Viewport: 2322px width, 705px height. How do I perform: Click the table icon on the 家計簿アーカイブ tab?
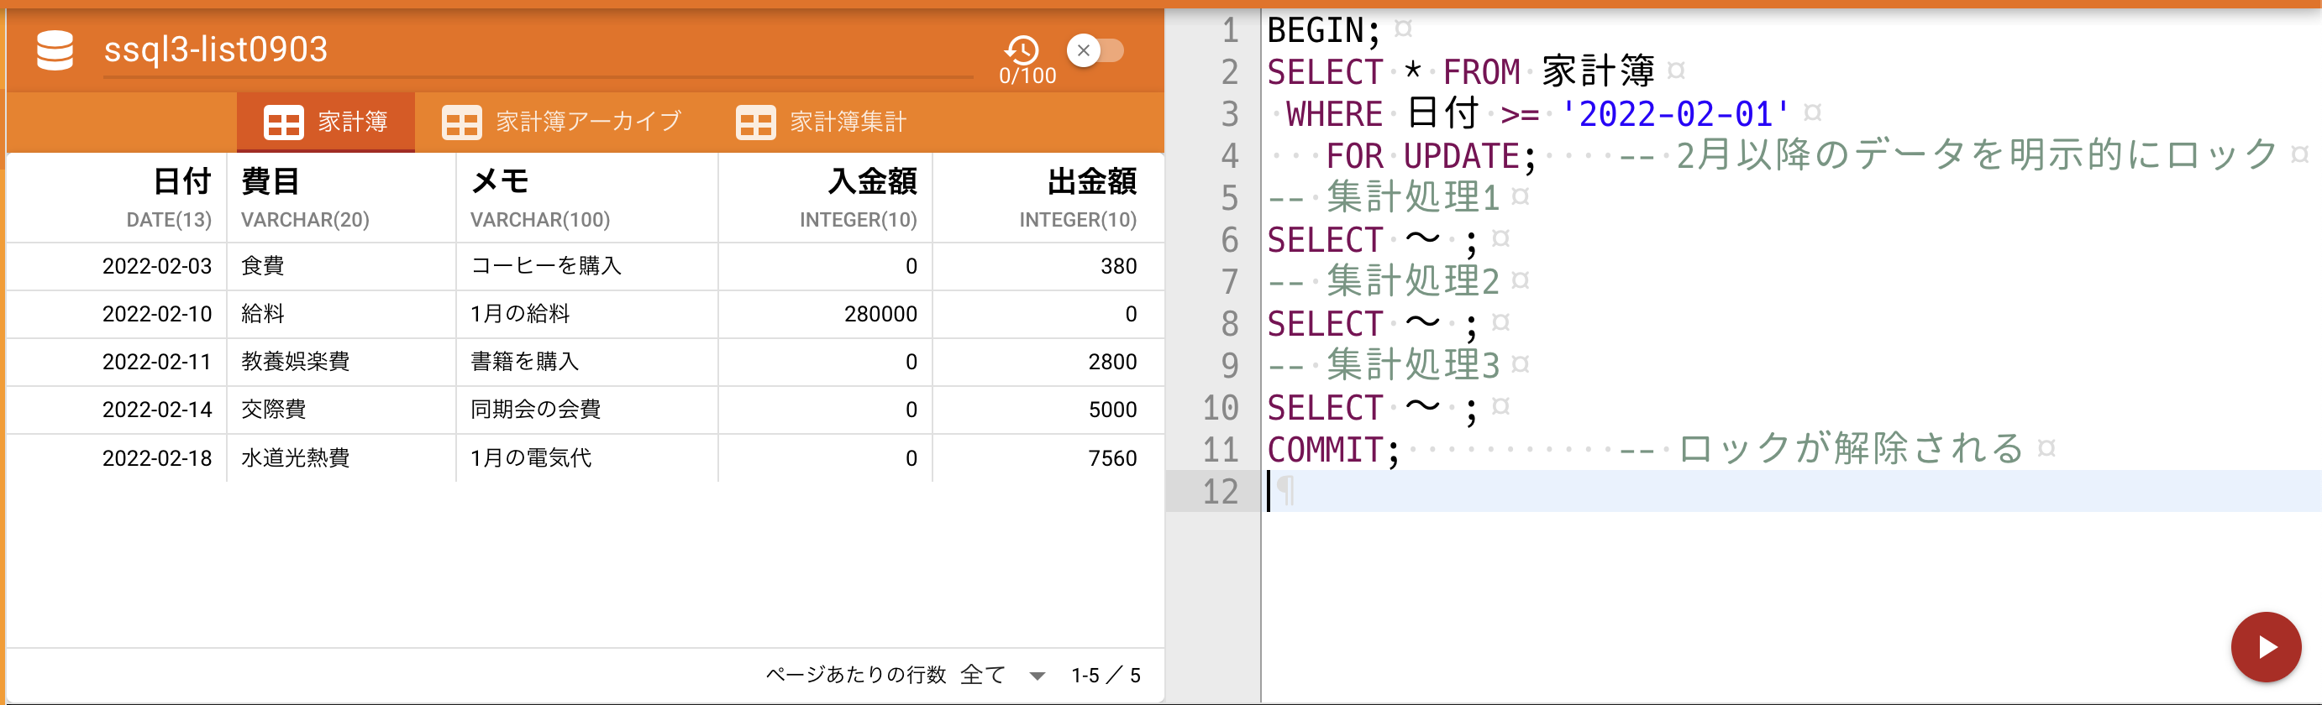[x=461, y=123]
